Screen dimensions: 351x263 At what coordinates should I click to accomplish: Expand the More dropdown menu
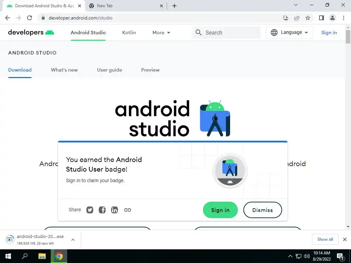coord(161,33)
